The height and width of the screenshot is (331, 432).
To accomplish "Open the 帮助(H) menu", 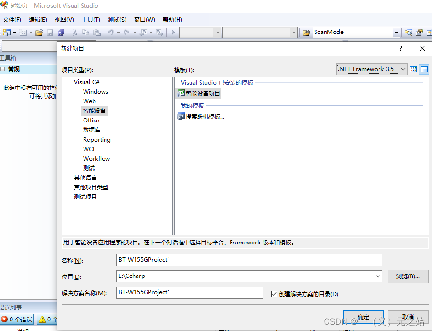I will tap(172, 20).
